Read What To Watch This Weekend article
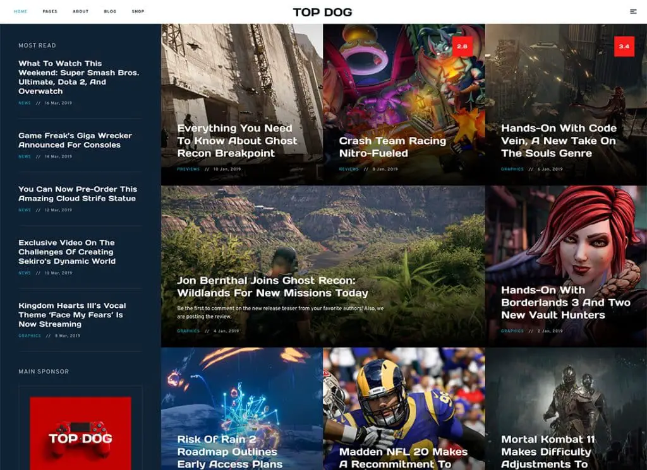The height and width of the screenshot is (470, 647). 78,77
